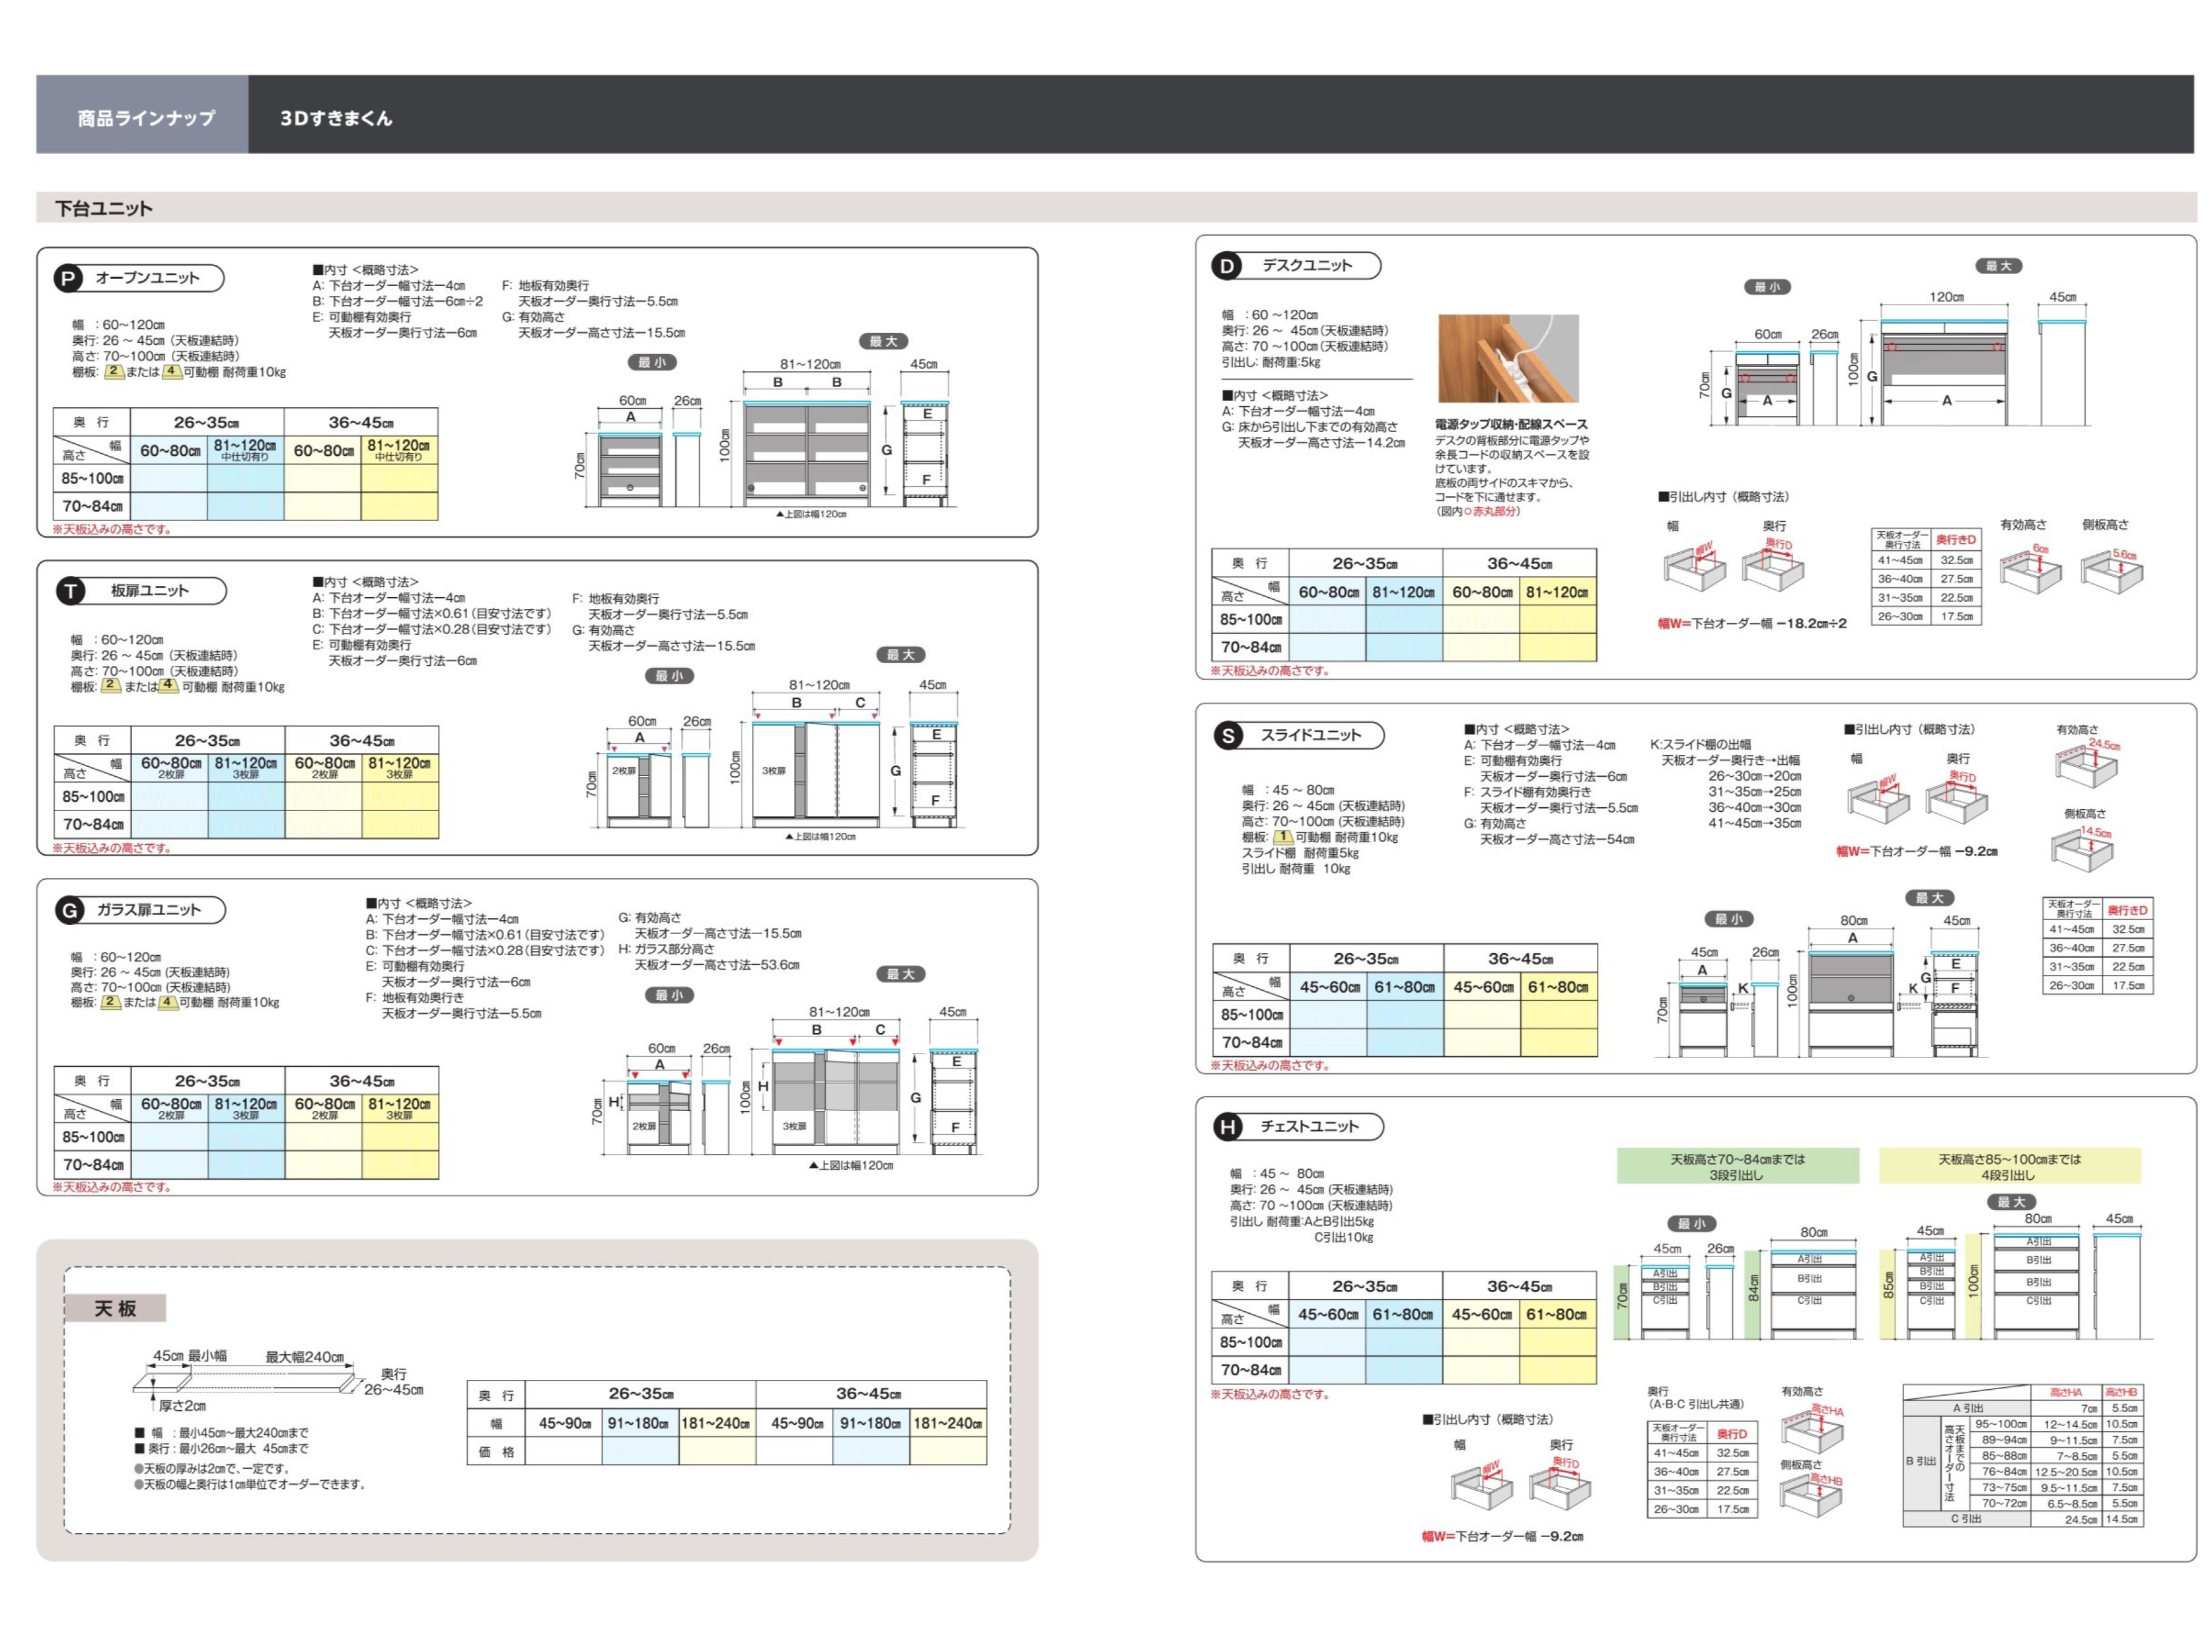Click the circled T Panel Door Unit icon
Image resolution: width=2212 pixels, height=1652 pixels.
click(x=70, y=591)
